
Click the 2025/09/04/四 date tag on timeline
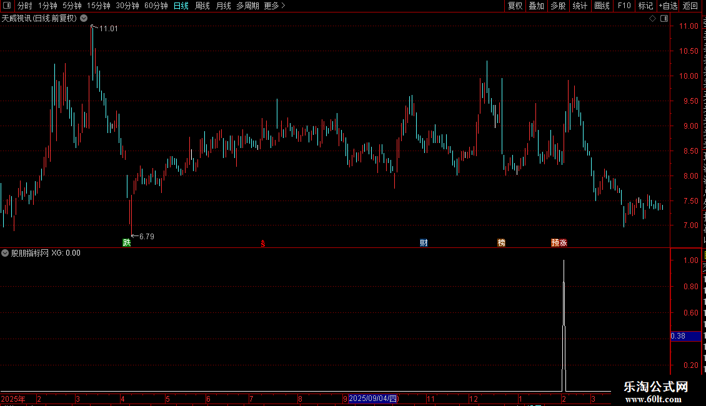click(x=373, y=399)
